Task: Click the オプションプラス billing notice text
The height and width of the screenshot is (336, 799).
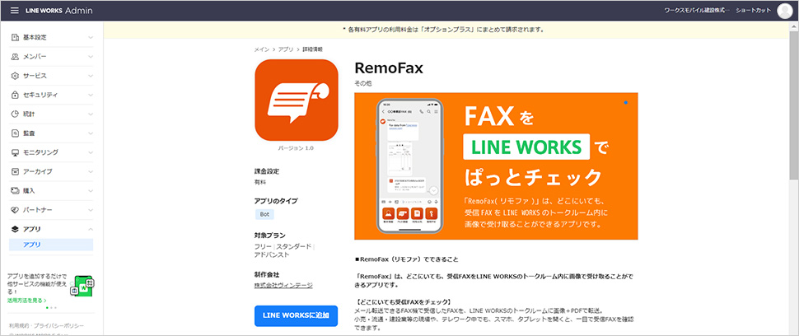Action: 443,30
